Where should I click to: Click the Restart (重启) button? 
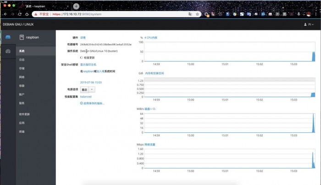pos(84,89)
